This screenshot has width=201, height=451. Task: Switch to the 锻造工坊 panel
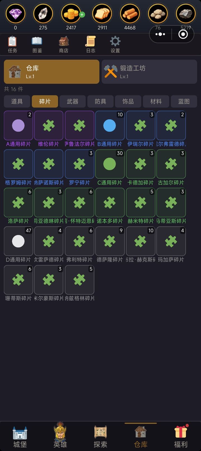[x=149, y=72]
